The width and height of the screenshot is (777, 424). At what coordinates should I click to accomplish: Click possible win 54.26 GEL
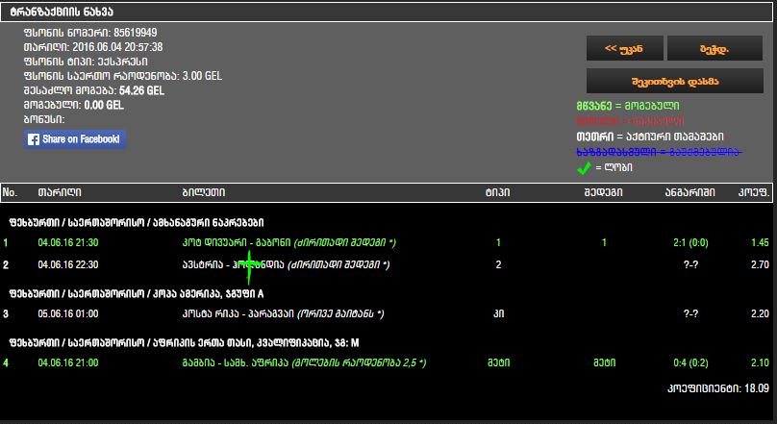141,90
